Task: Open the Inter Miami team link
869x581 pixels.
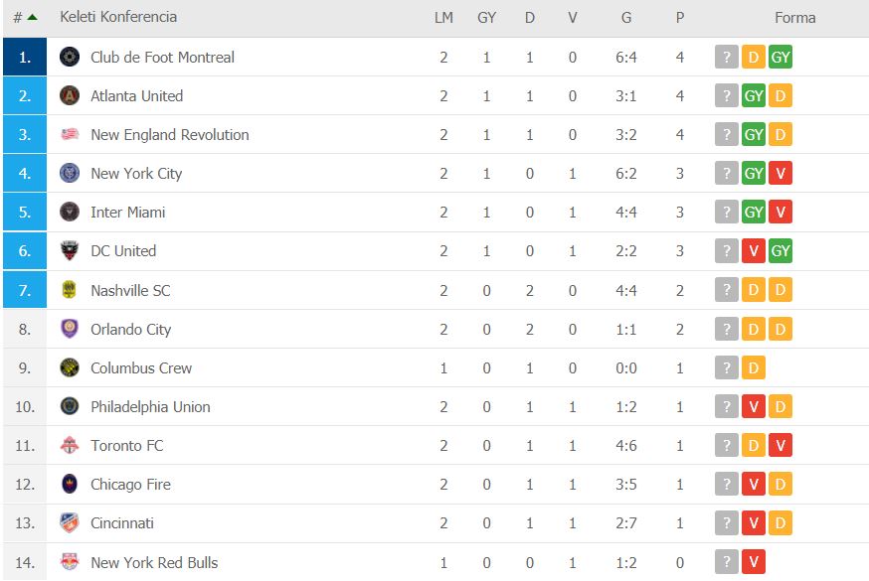Action: [128, 213]
